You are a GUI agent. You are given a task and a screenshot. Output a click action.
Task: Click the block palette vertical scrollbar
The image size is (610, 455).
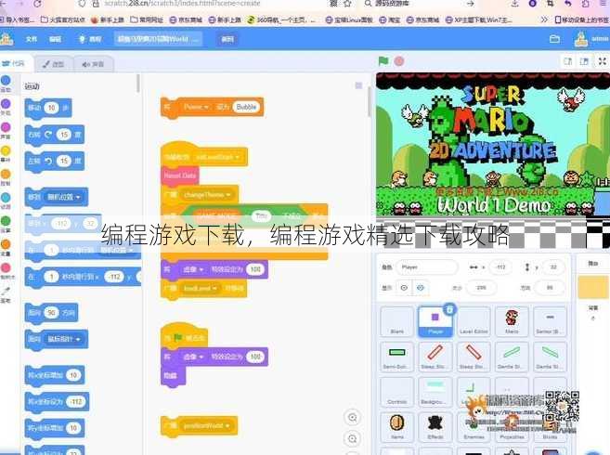tap(138, 84)
